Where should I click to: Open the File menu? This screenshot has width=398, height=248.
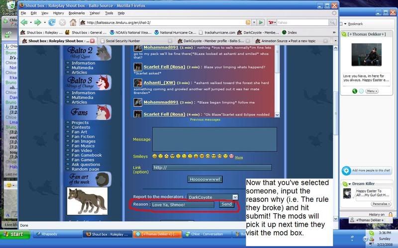point(23,13)
